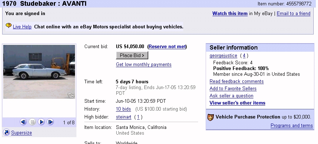Open the Studebaker Avanti photo thumbnail
318x144 pixels.
(39, 72)
